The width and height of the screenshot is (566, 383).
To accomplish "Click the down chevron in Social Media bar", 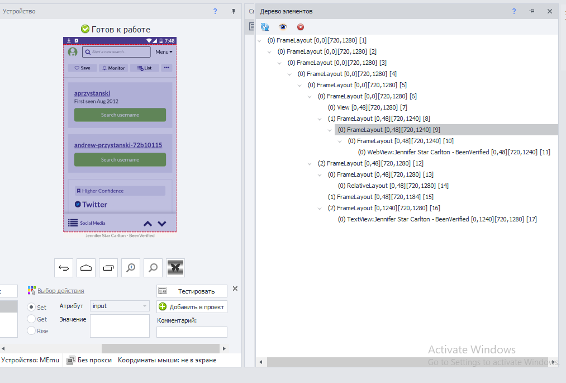I will (162, 224).
